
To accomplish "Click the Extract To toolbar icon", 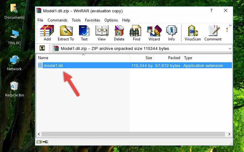I will click(66, 33).
